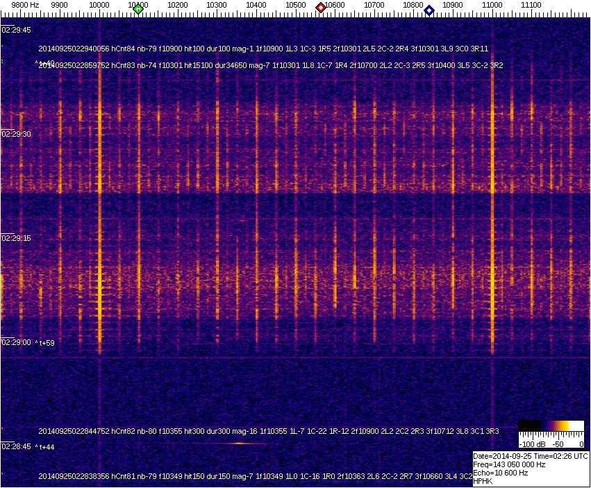This screenshot has width=591, height=488.
Task: Click the 02:29:30 time label
Action: [15, 134]
